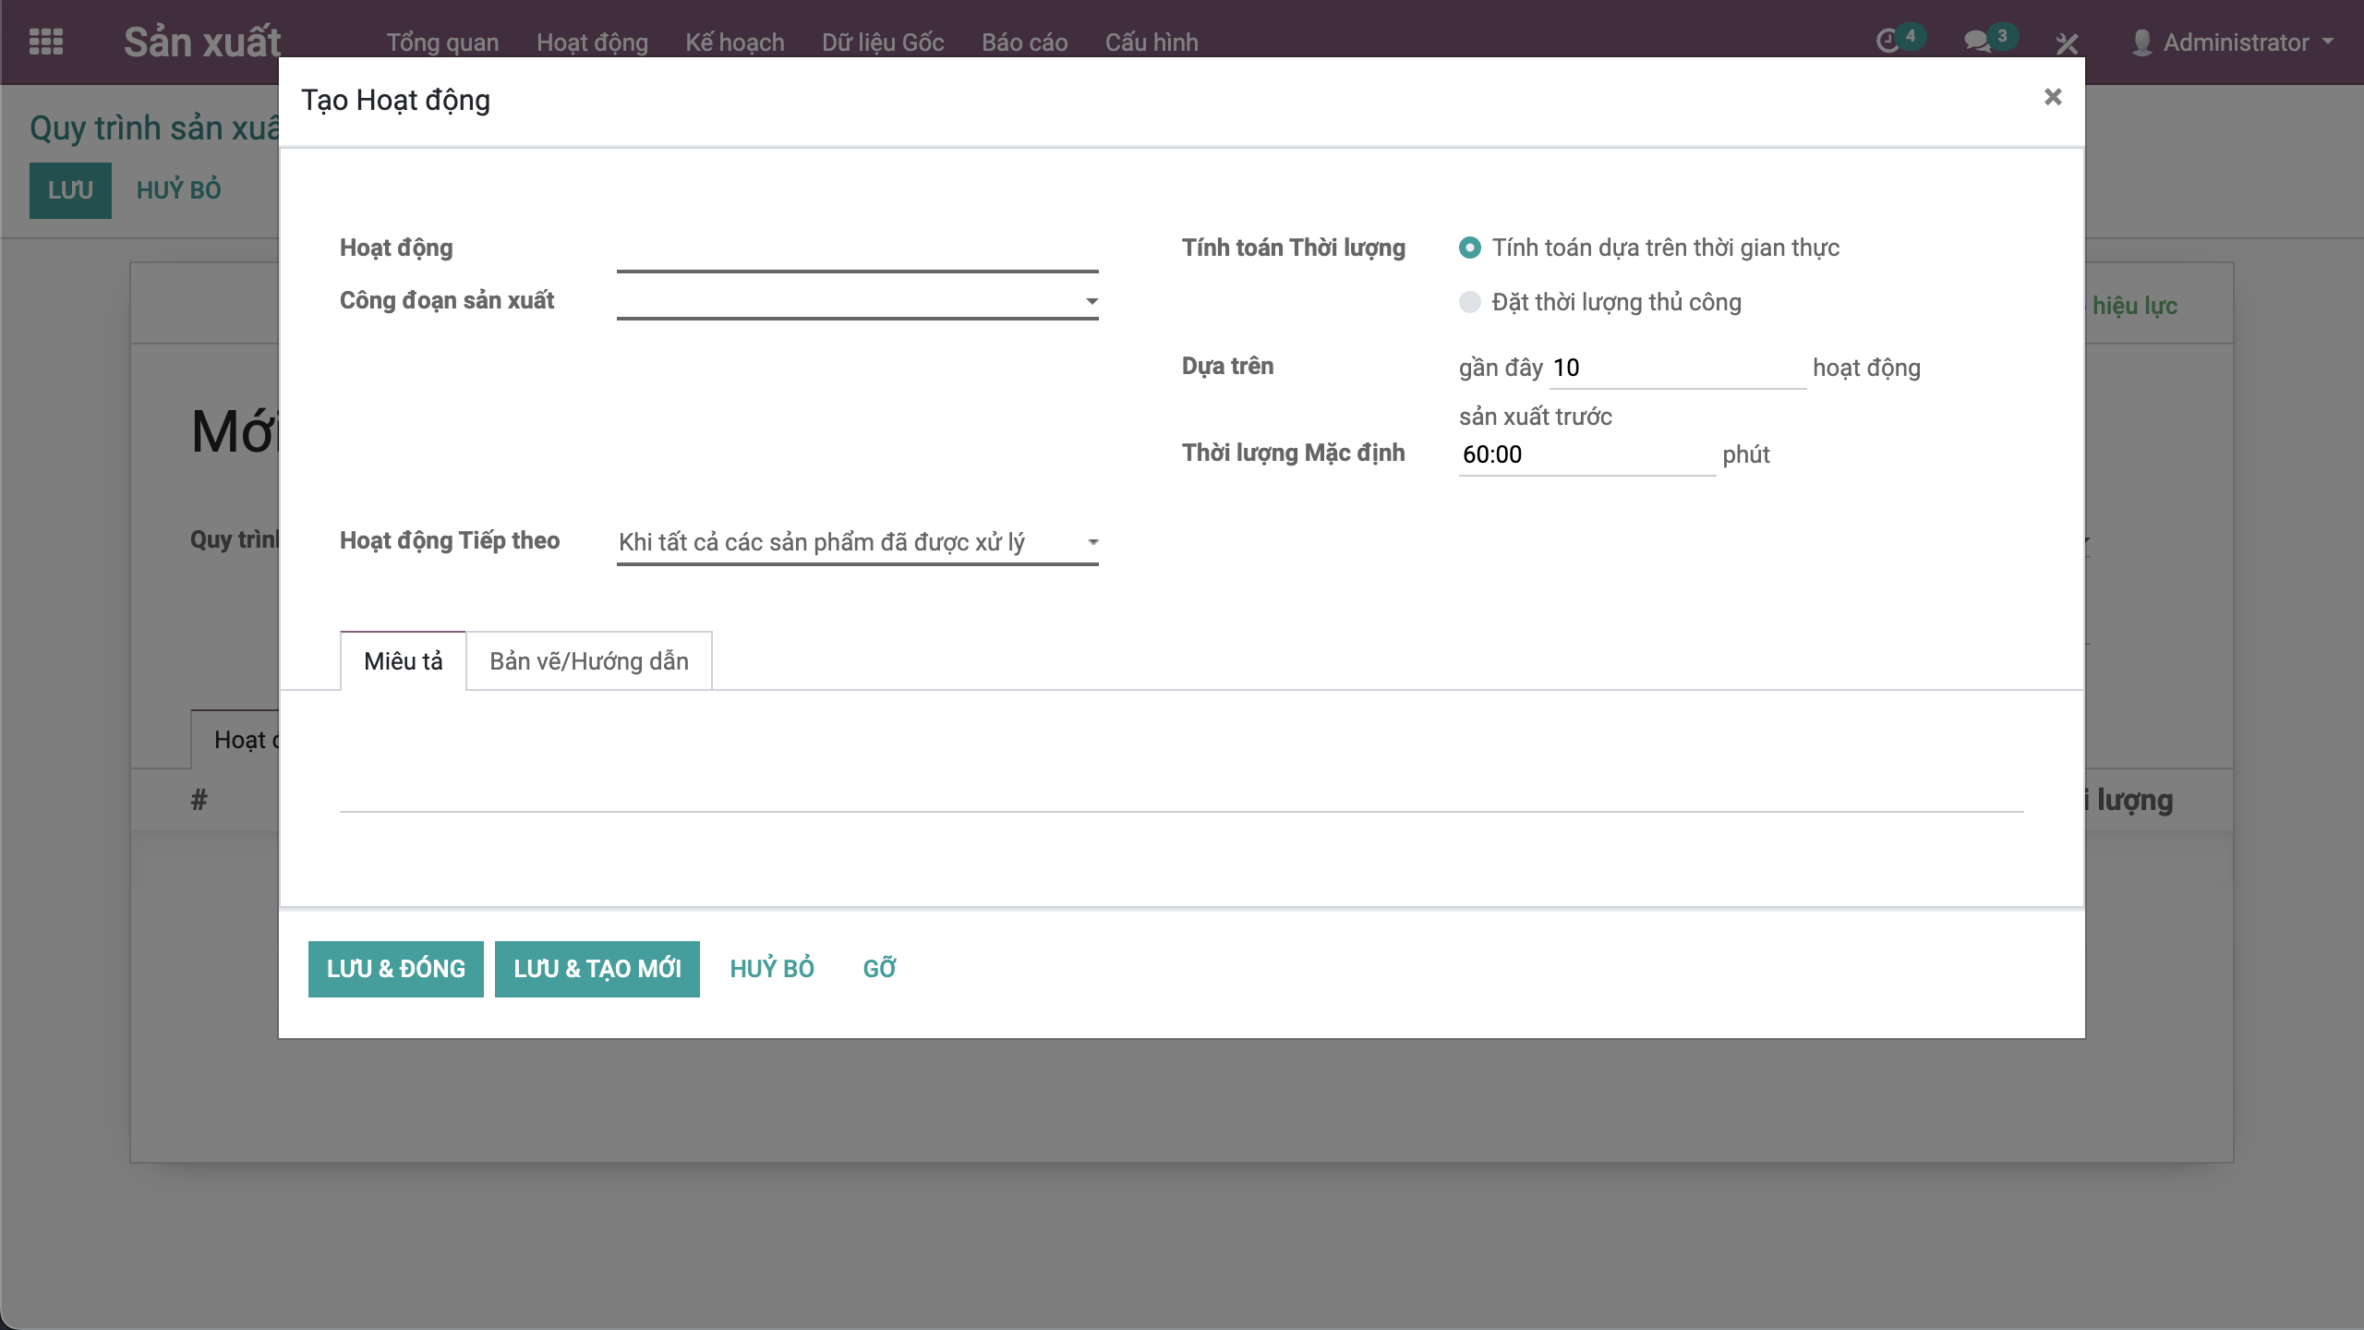
Task: Open the messages chat bubble icon
Action: (1976, 42)
